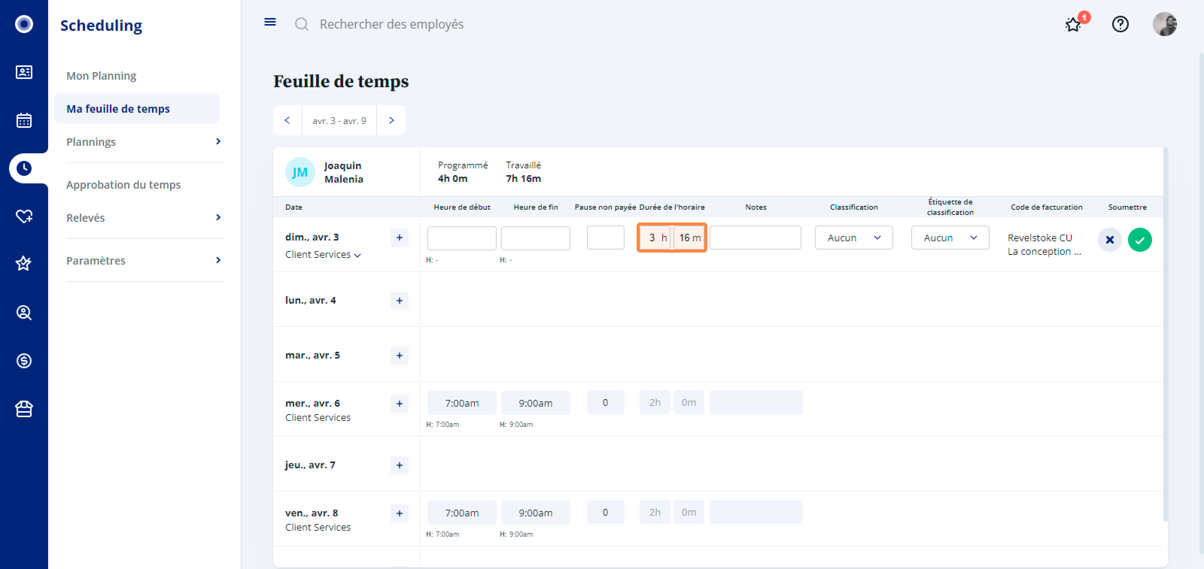Click the hours duration field showing 3 h
This screenshot has width=1204, height=569.
pyautogui.click(x=655, y=238)
